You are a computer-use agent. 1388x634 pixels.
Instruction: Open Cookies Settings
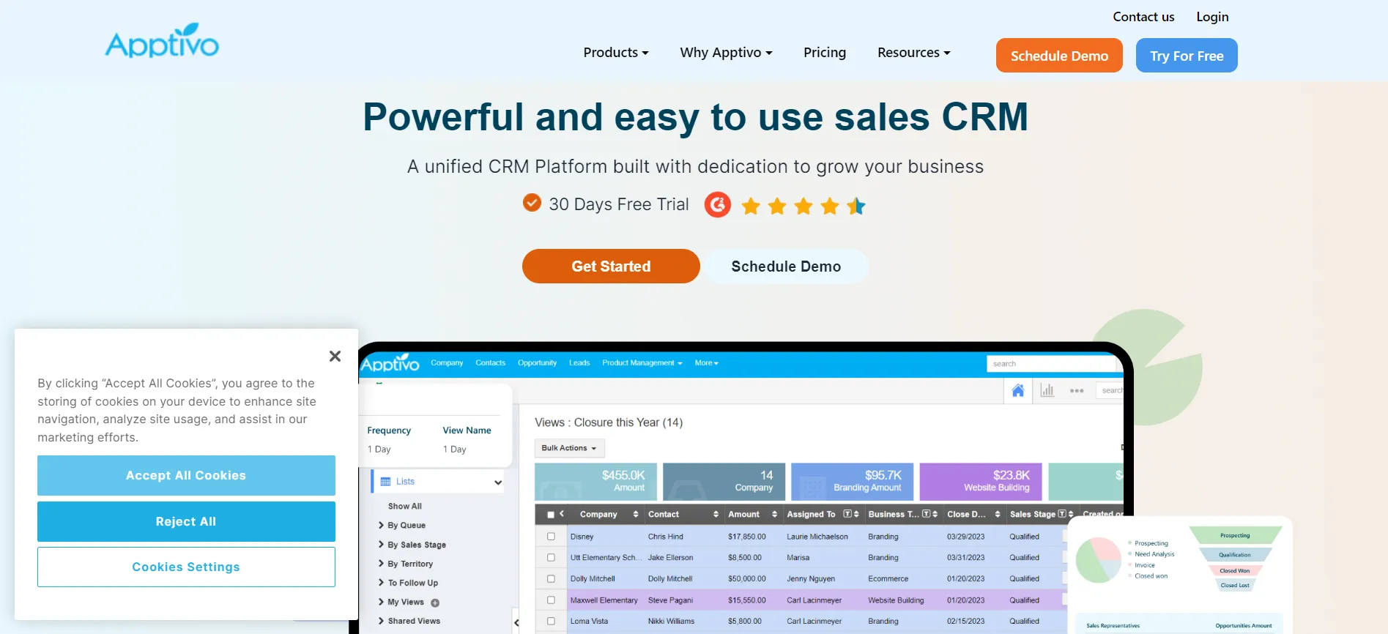click(186, 567)
